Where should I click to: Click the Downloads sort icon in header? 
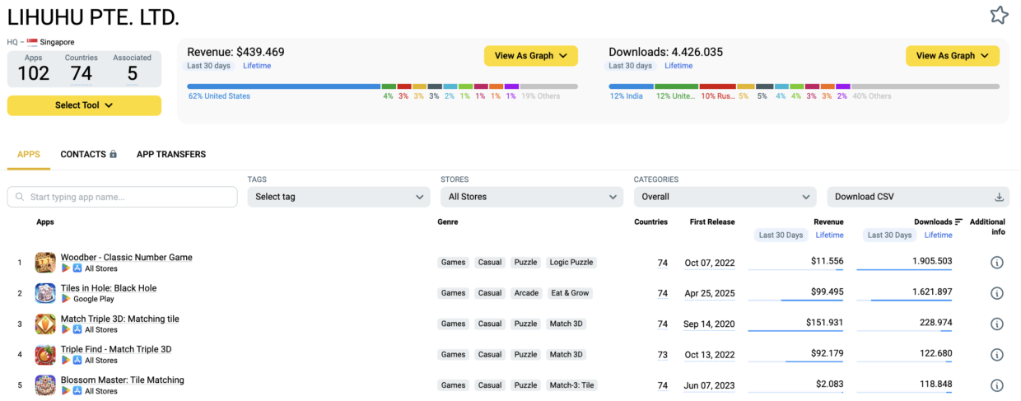tap(958, 221)
